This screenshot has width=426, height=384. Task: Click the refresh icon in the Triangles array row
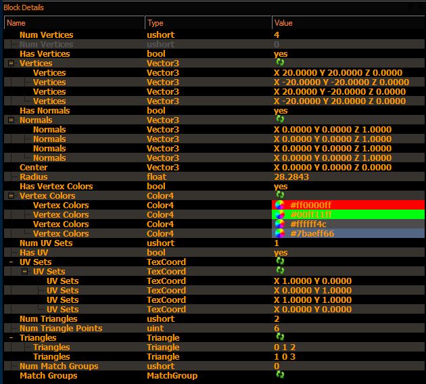point(280,337)
